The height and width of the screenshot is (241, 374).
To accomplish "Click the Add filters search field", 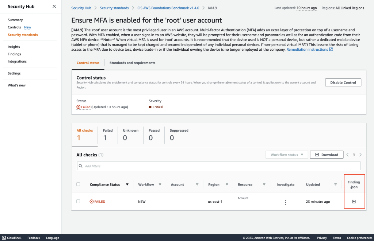I will point(219,166).
